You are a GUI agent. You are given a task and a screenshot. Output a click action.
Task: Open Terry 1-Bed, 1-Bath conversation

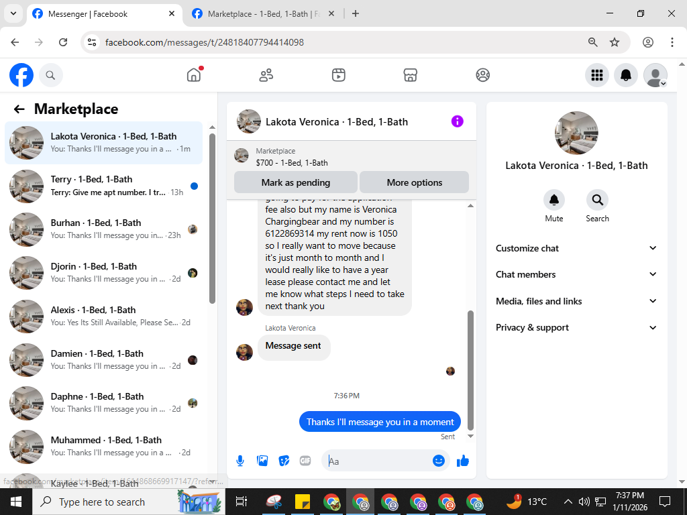104,186
